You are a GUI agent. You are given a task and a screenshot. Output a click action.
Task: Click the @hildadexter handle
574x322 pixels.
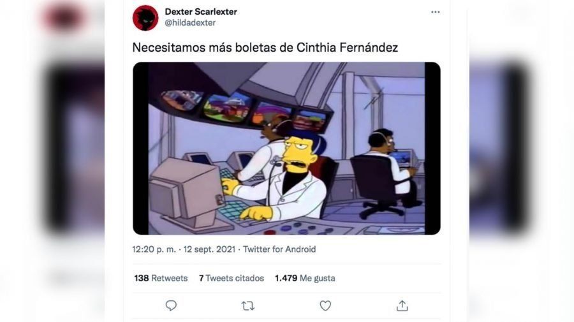[x=190, y=23]
